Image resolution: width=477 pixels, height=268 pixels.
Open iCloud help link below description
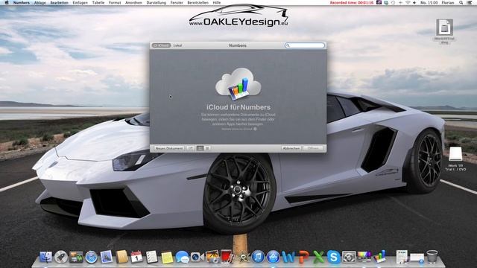tap(238, 129)
